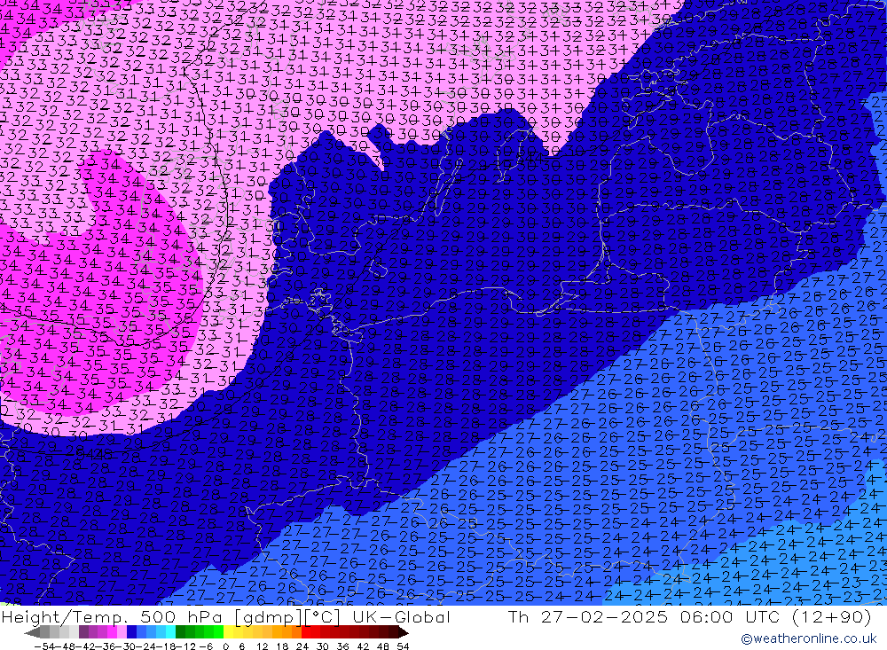Click the '-54' legend scale value
The width and height of the screenshot is (887, 650).
tap(44, 646)
